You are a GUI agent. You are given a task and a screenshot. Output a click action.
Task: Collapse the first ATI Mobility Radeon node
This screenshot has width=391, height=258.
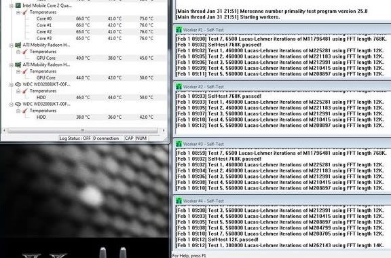coord(12,45)
